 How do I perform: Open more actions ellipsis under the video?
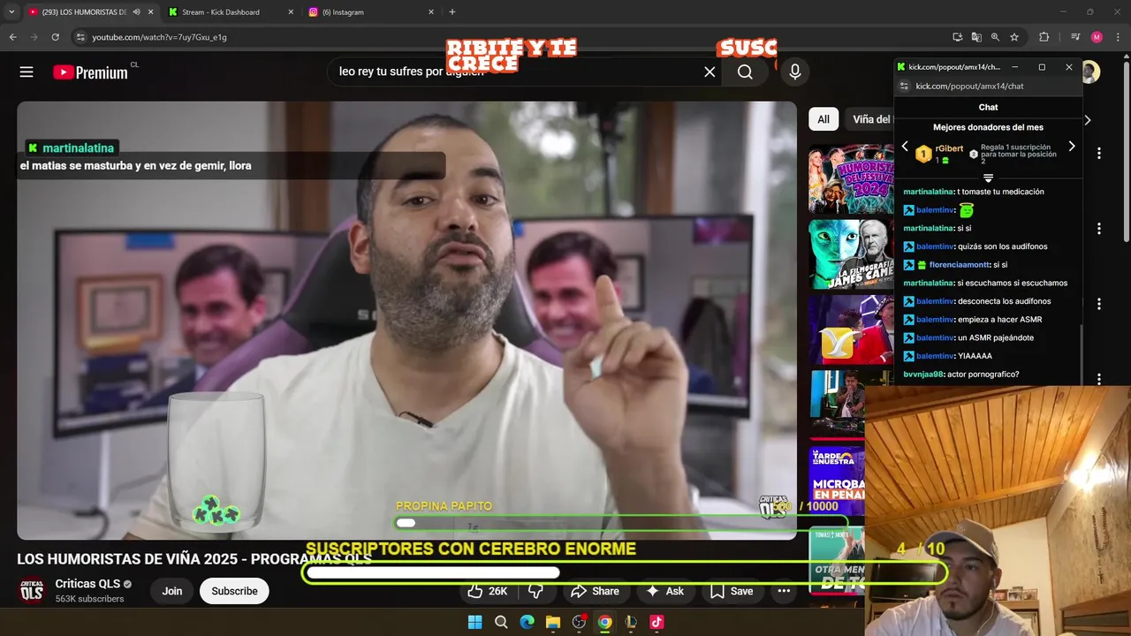tap(784, 591)
